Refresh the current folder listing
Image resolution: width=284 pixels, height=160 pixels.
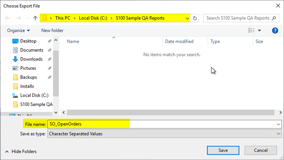coord(195,18)
